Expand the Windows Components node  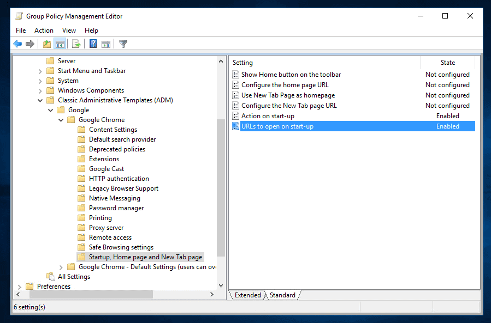click(40, 91)
